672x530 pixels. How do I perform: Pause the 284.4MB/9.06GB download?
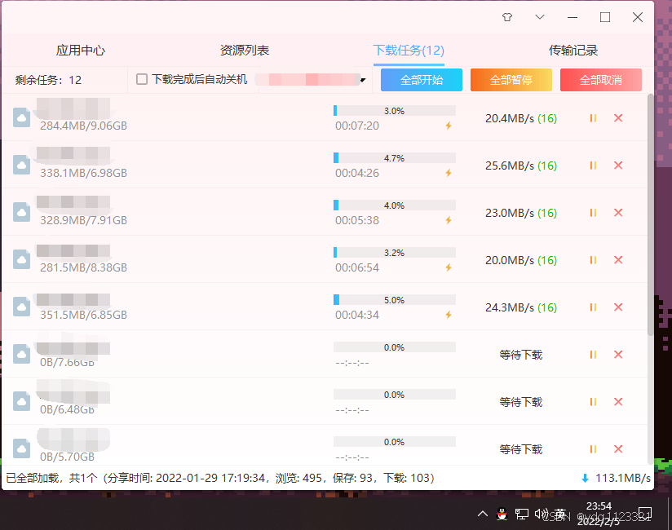click(593, 118)
